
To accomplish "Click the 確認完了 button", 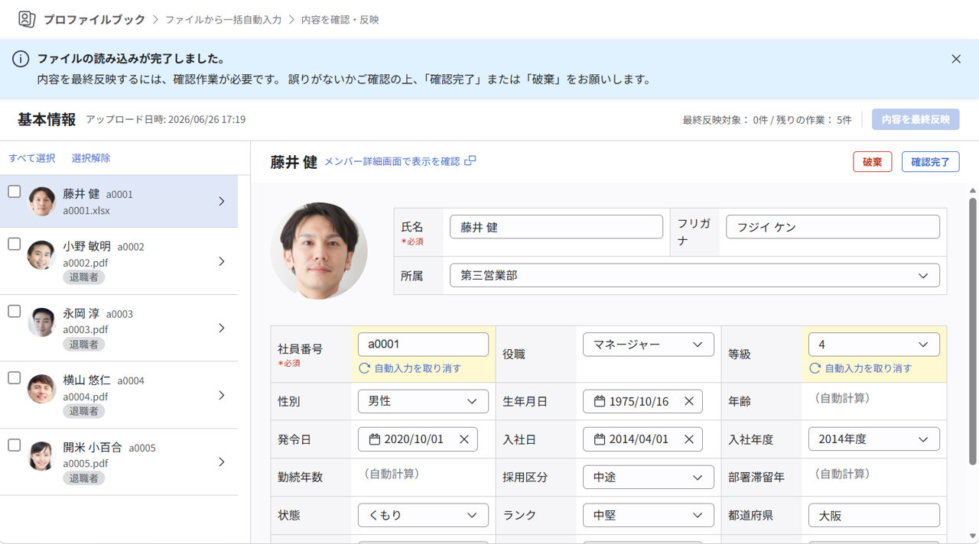I will point(931,161).
